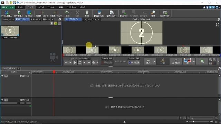The image size is (221, 124).
Task: Open the NCH Catalog (NCHカタログ) icon
Action: tap(165, 14)
